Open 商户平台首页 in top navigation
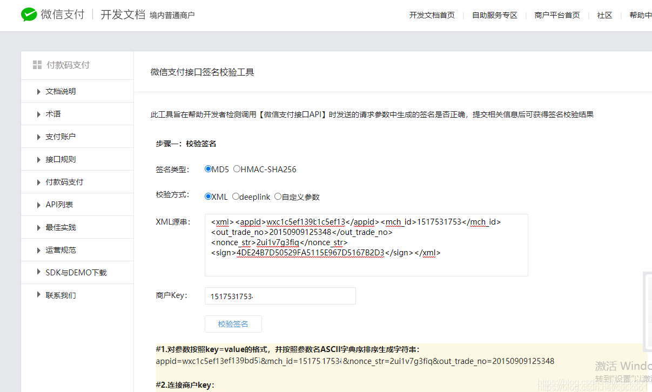652x392 pixels. [557, 15]
